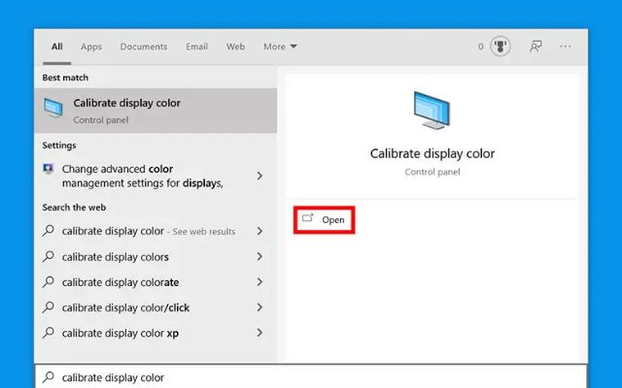Click the 'Search the web' heading
The width and height of the screenshot is (622, 388).
click(74, 208)
